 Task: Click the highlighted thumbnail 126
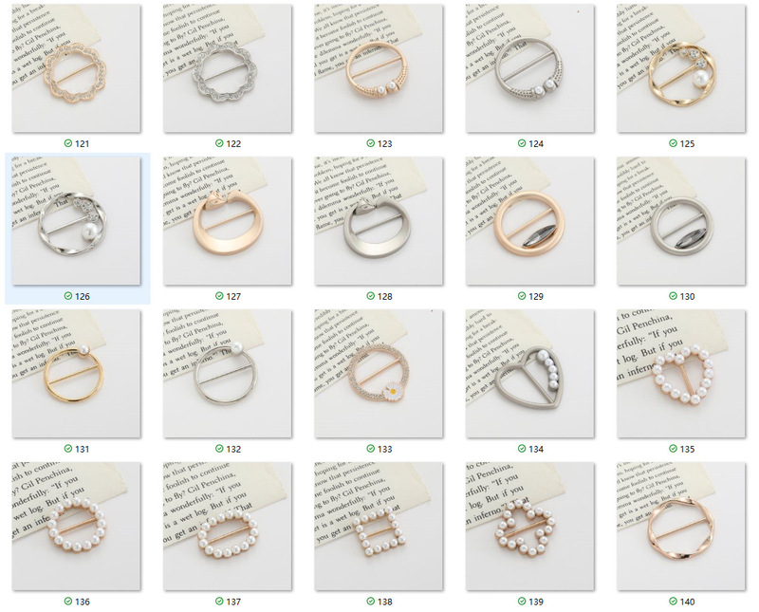(x=77, y=221)
